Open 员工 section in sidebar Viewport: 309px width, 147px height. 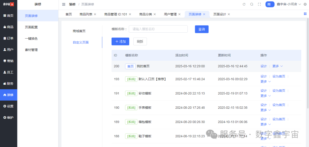tap(9, 72)
